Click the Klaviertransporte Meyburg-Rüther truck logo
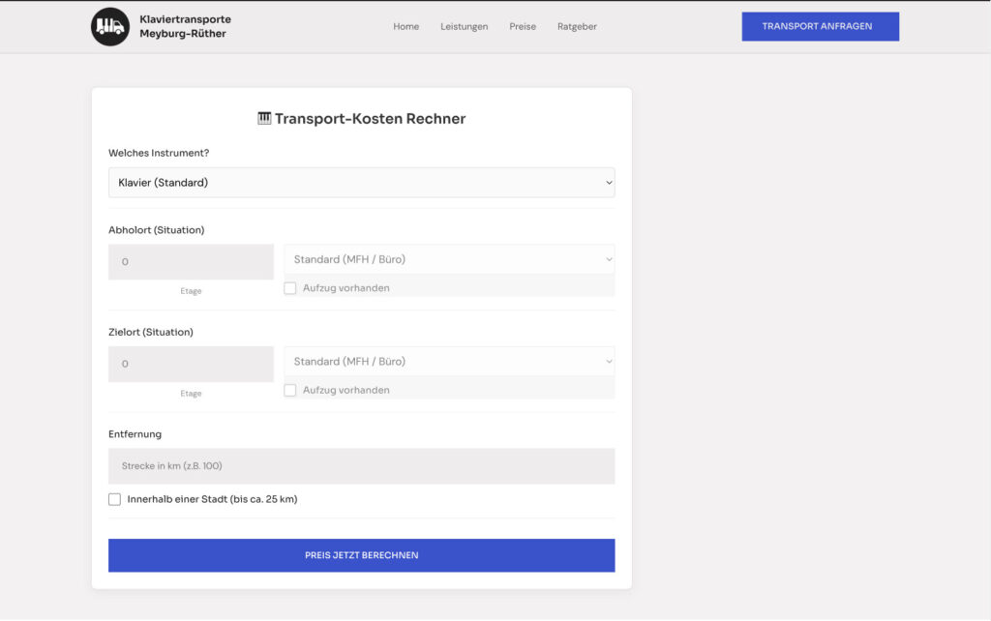 (x=109, y=26)
